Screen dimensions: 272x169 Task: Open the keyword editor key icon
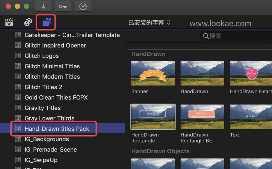coord(63,6)
